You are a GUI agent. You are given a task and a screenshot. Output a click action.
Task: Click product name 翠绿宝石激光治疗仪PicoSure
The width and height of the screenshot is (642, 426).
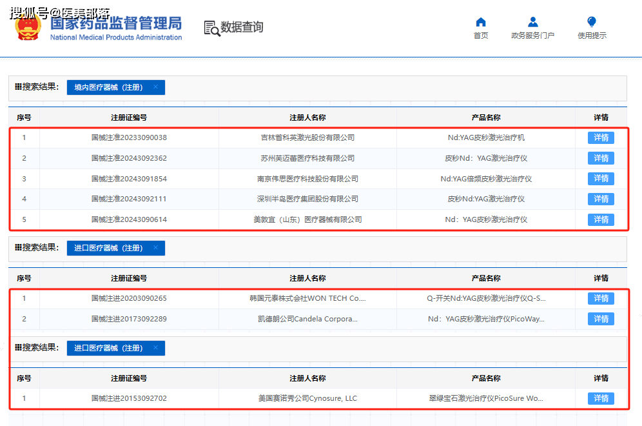tap(486, 398)
